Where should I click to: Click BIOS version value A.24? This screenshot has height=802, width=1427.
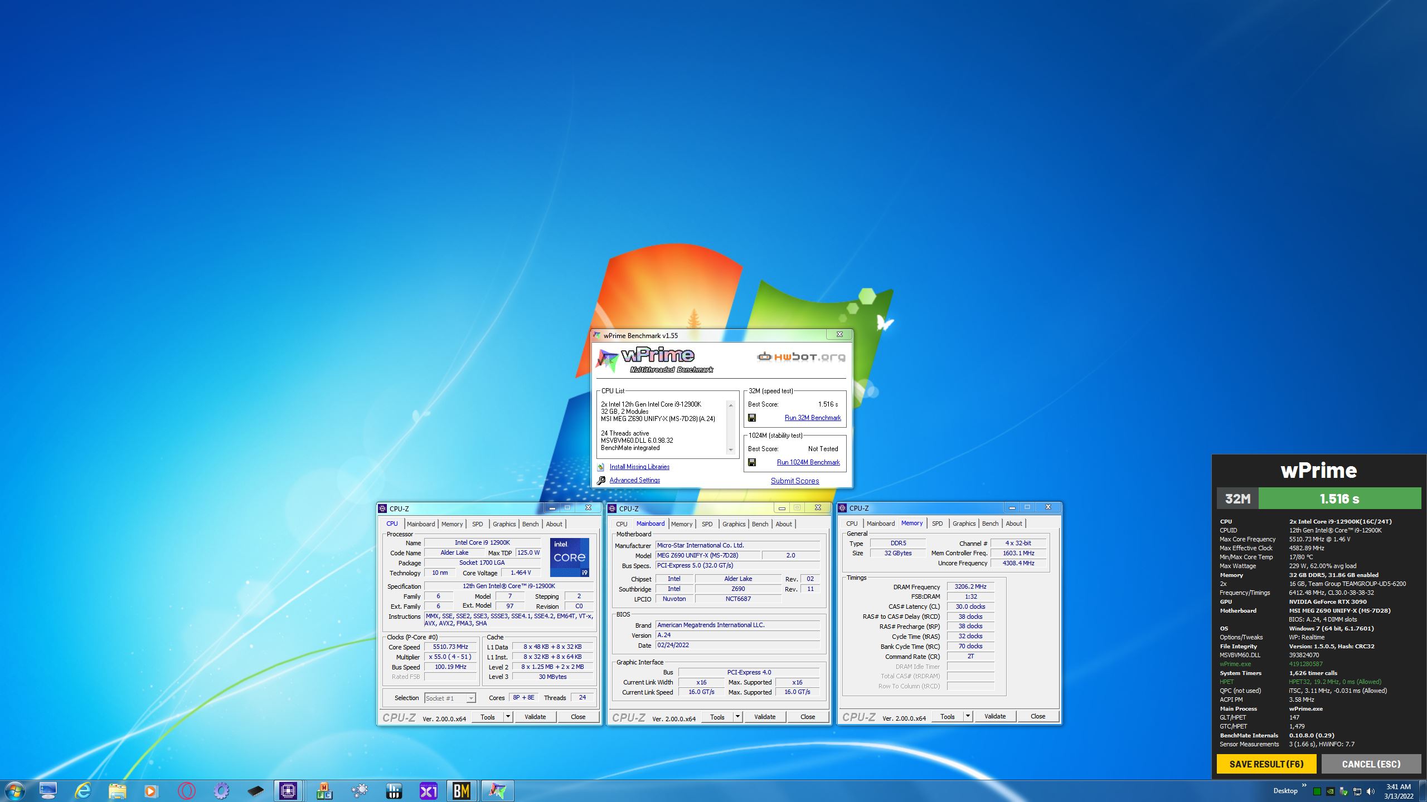coord(738,635)
